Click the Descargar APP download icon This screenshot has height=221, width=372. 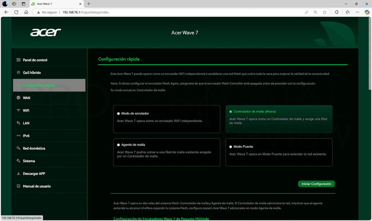tap(18, 174)
